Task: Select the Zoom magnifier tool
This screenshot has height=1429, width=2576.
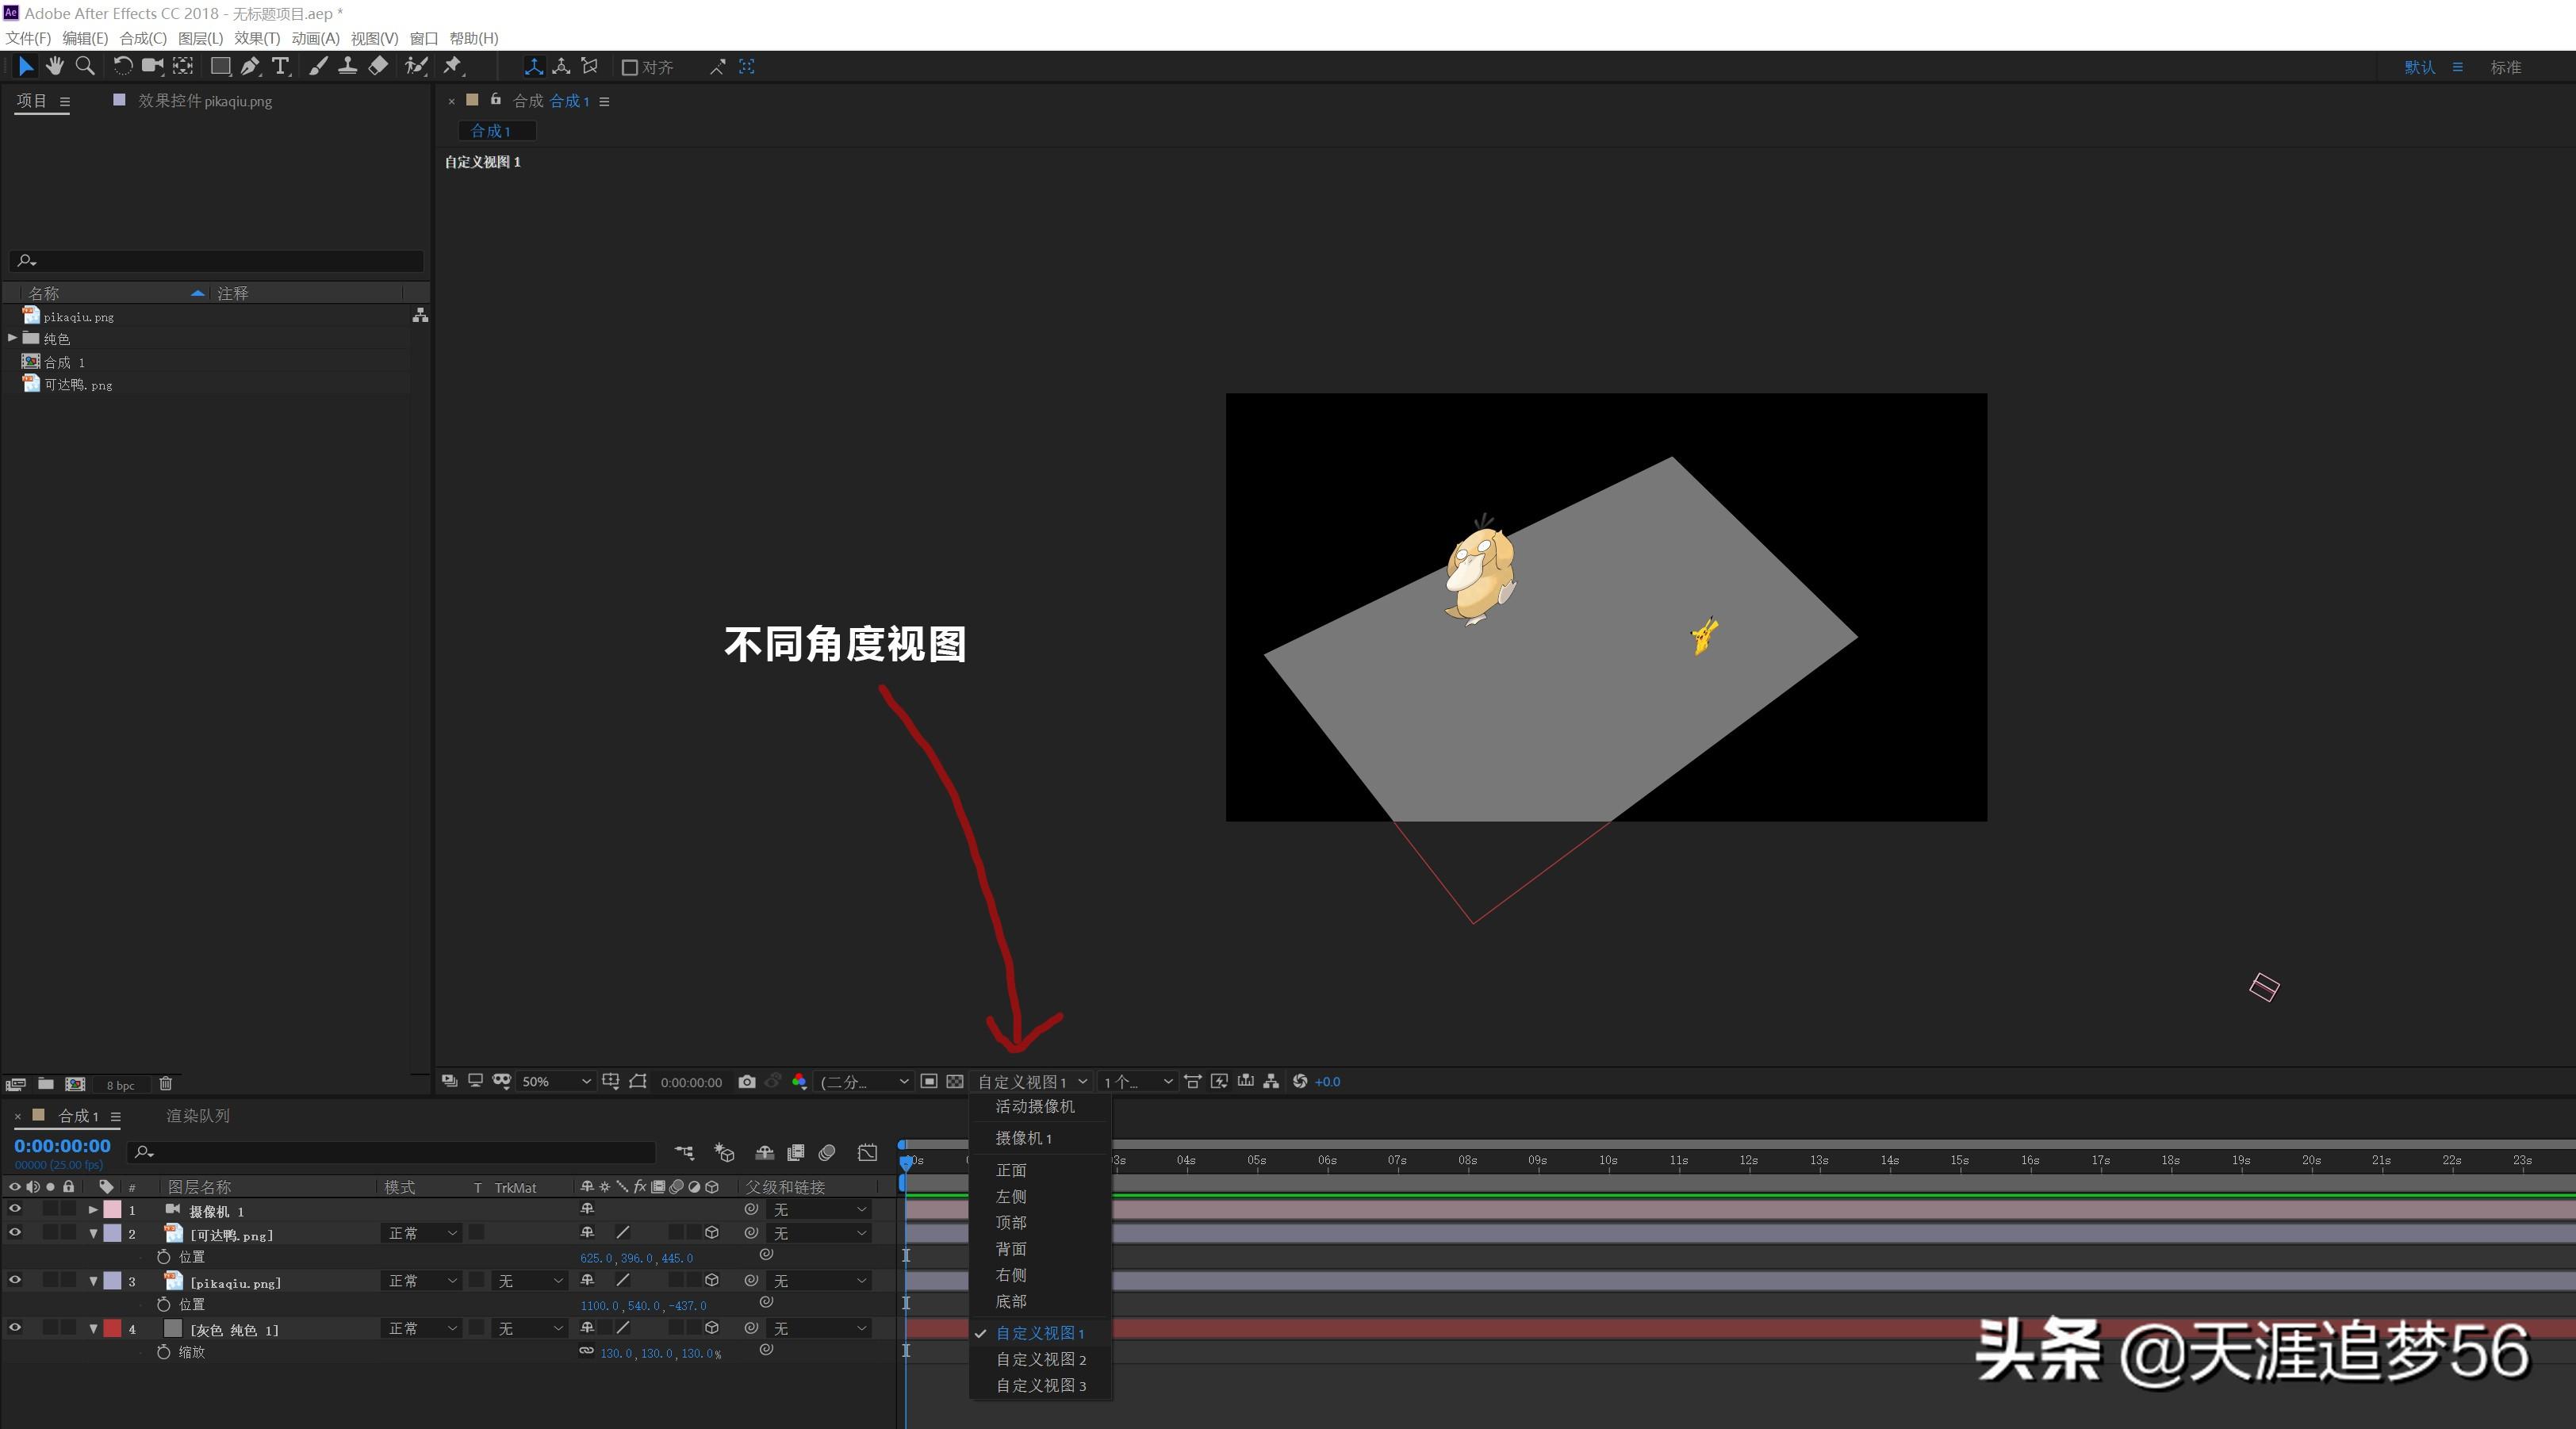Action: (86, 66)
